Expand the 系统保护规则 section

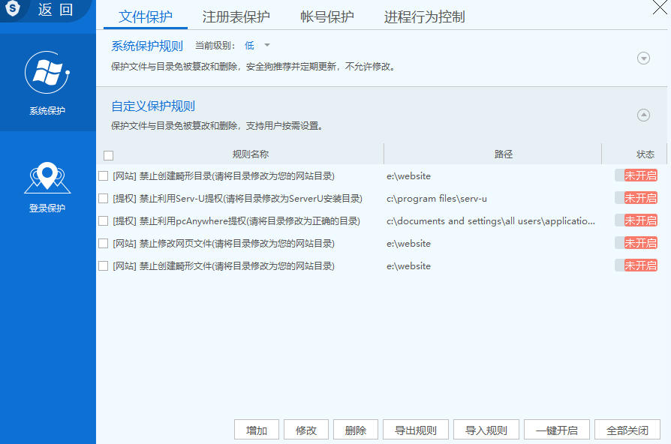(642, 57)
